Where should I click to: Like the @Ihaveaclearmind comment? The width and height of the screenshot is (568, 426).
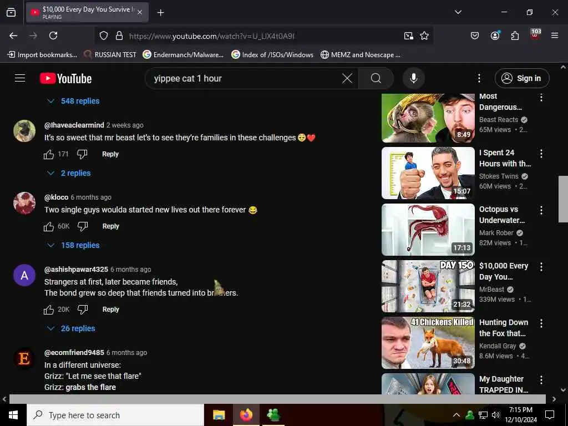point(49,154)
